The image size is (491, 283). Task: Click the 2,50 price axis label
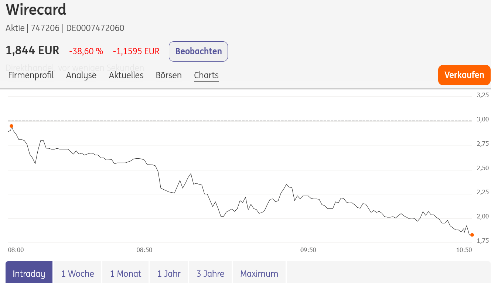[x=483, y=168]
